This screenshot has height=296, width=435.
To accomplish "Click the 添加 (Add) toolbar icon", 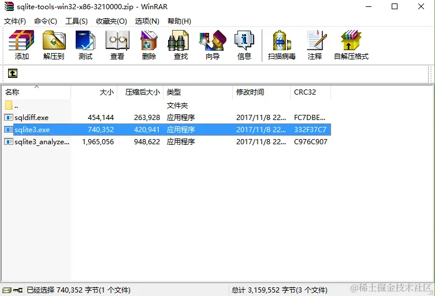I will point(21,41).
